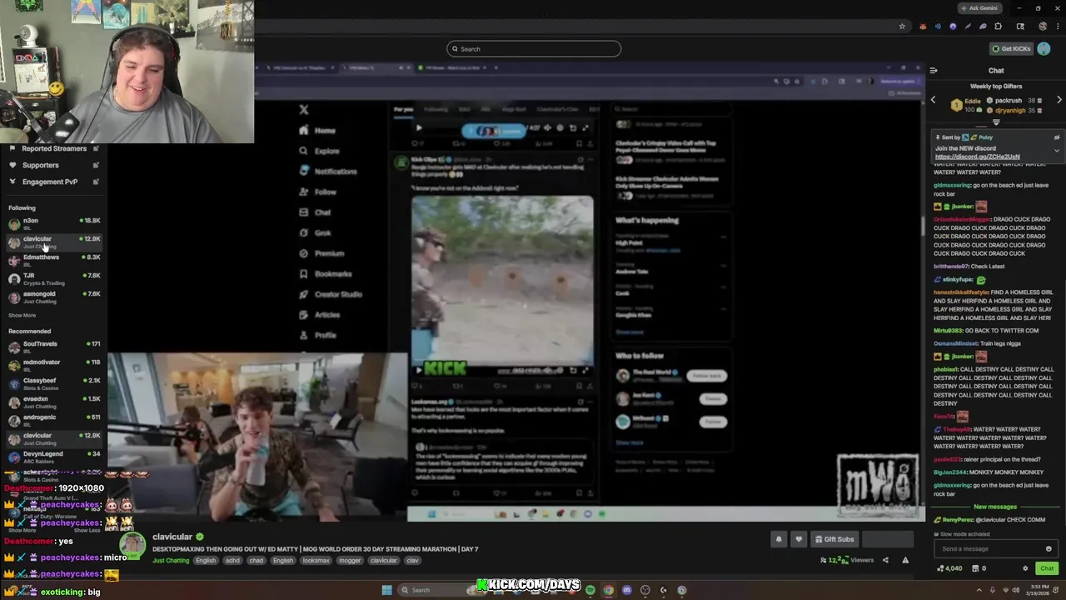Click the Ask Gemini button
The height and width of the screenshot is (600, 1066).
click(980, 8)
